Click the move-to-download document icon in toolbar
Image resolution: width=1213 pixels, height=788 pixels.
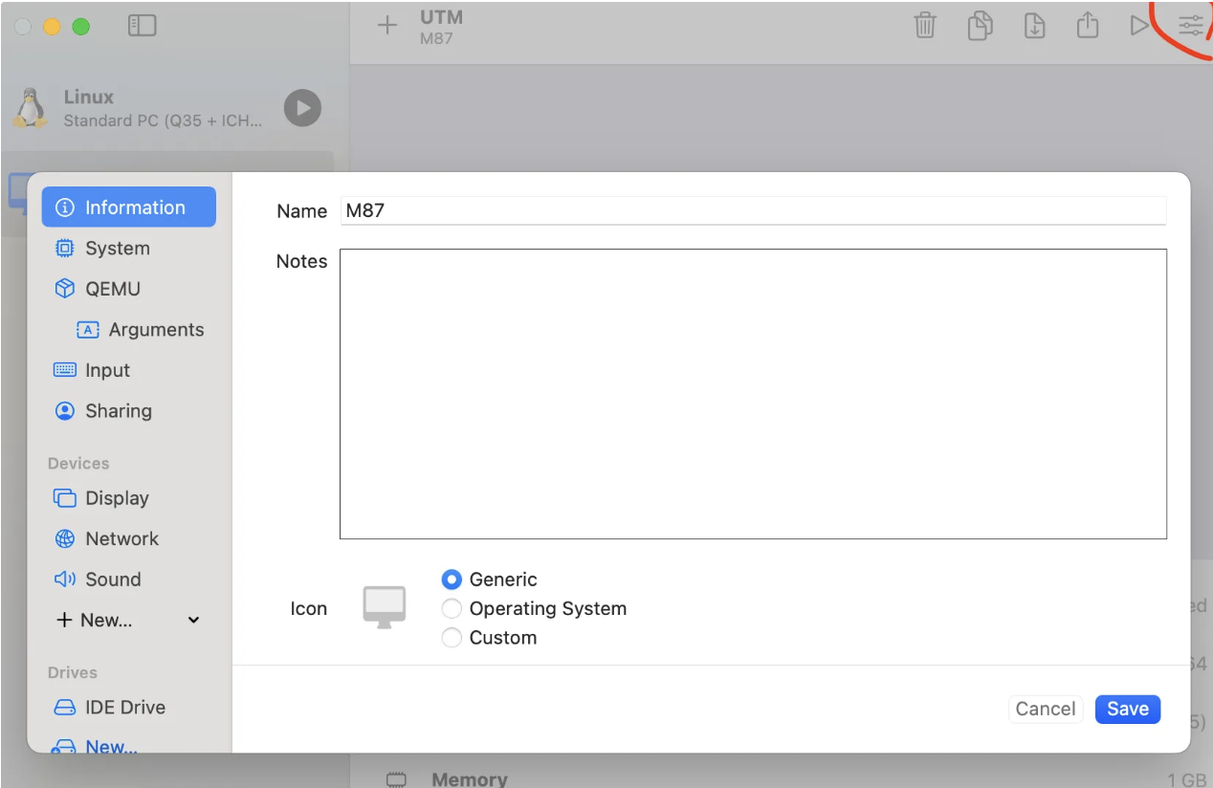tap(1034, 26)
